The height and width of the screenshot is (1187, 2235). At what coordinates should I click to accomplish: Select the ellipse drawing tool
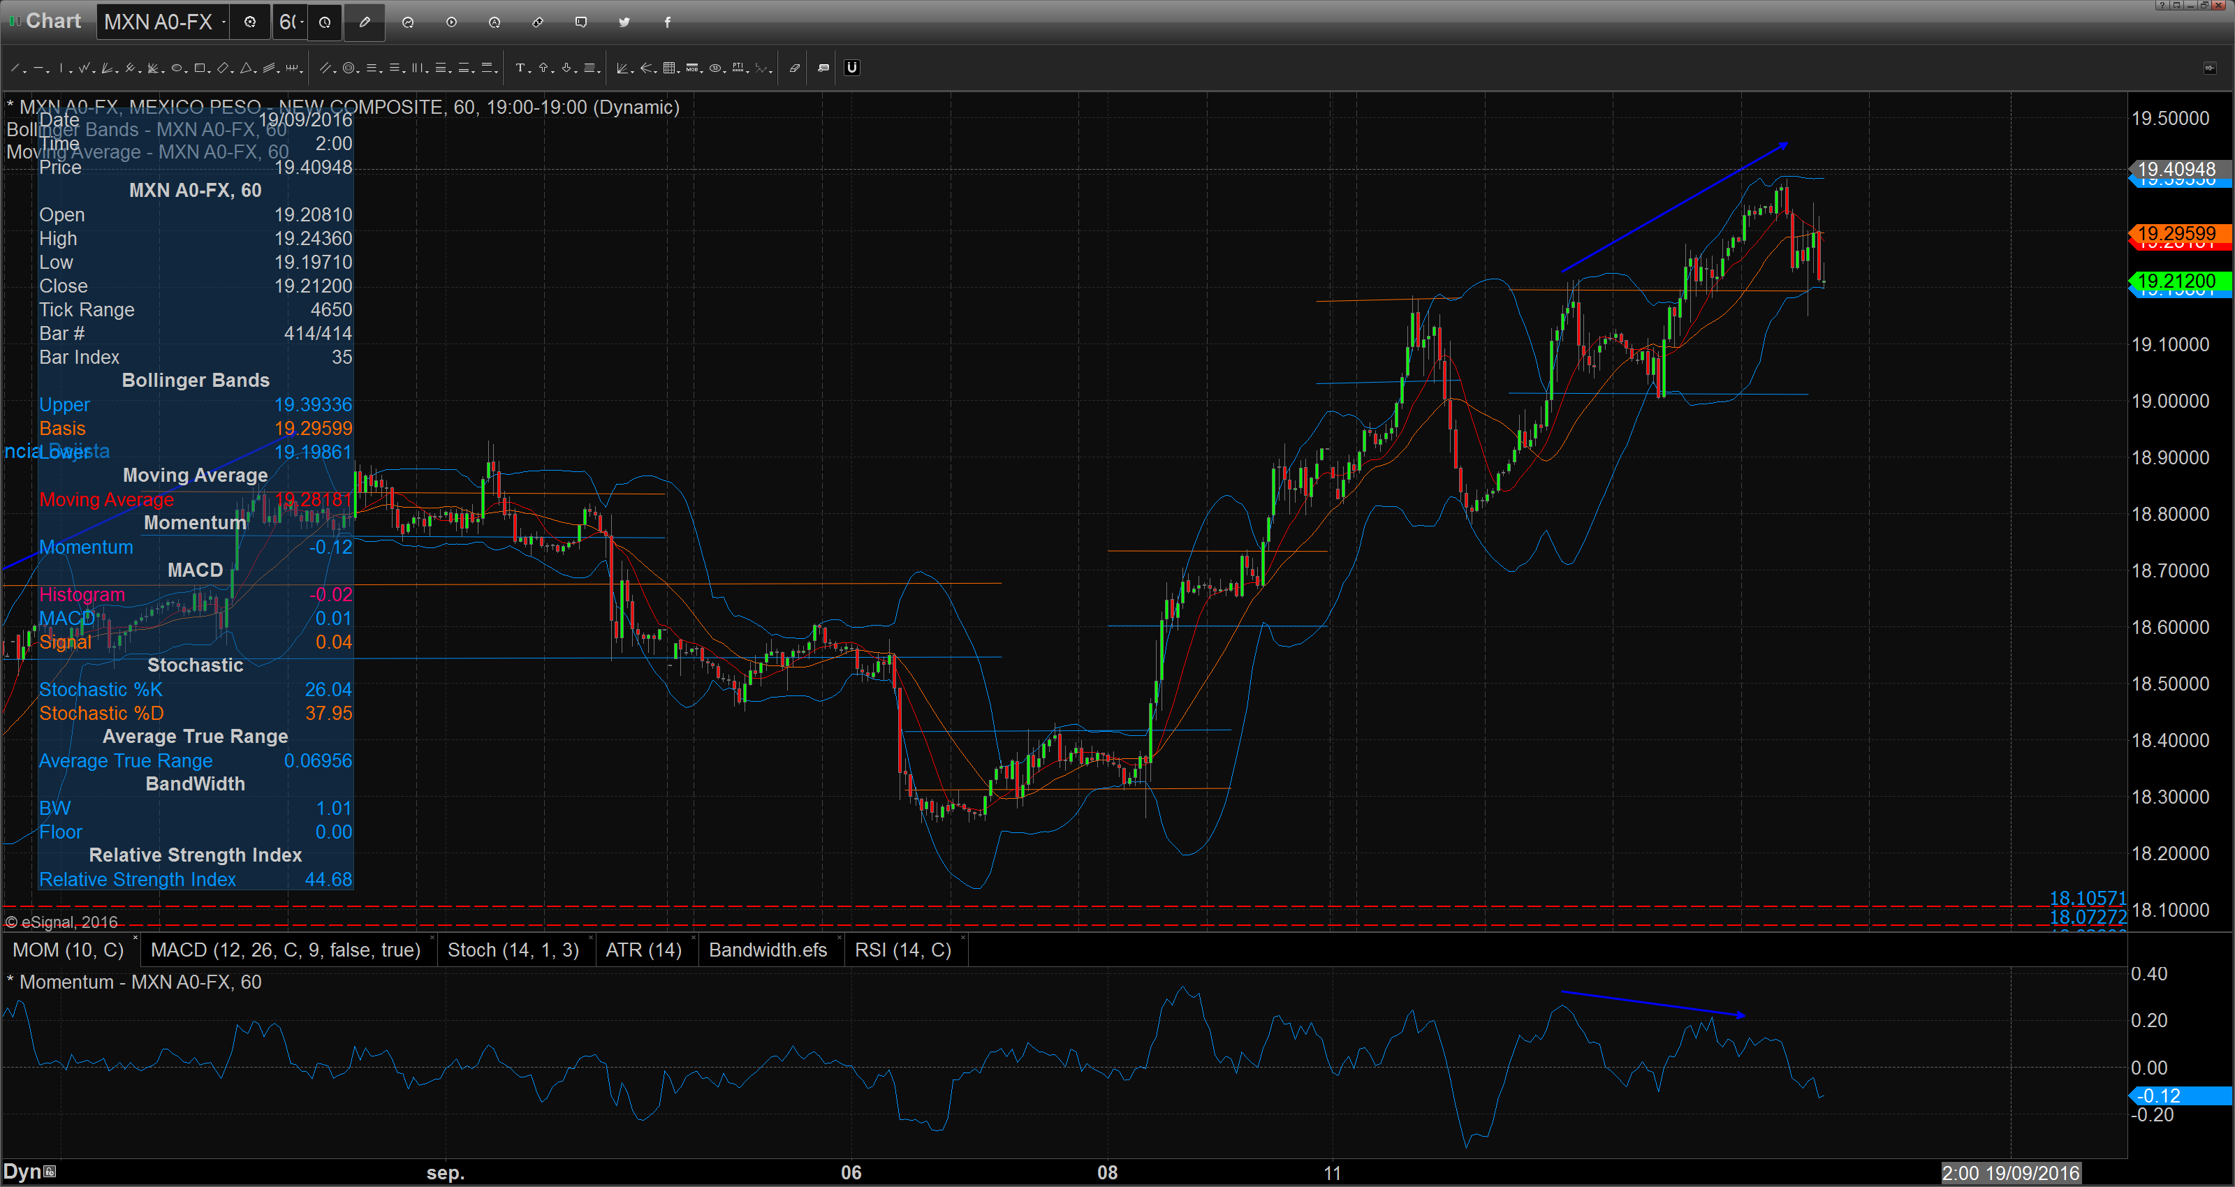click(176, 68)
